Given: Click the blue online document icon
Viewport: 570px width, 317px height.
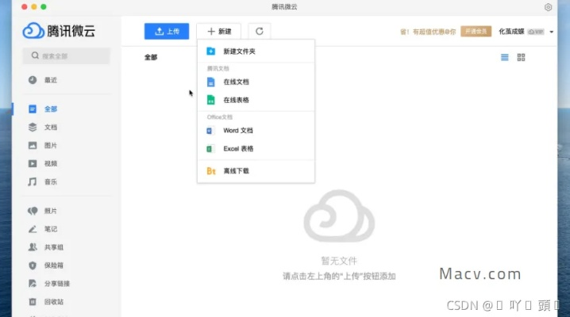Looking at the screenshot, I should (211, 82).
